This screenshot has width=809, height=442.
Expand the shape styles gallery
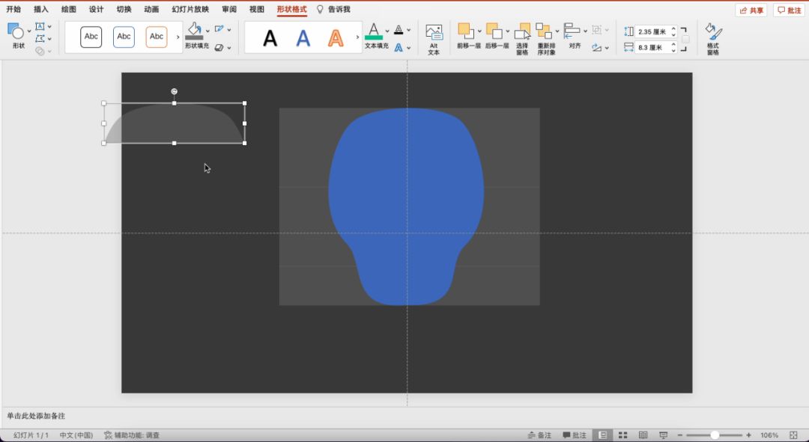tap(178, 37)
